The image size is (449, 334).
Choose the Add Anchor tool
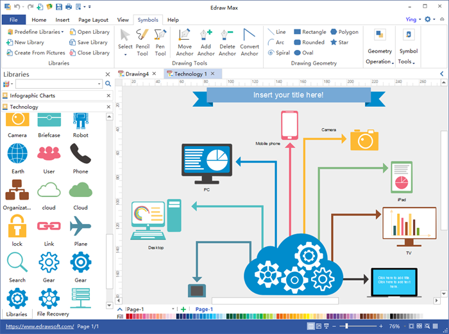click(x=206, y=42)
